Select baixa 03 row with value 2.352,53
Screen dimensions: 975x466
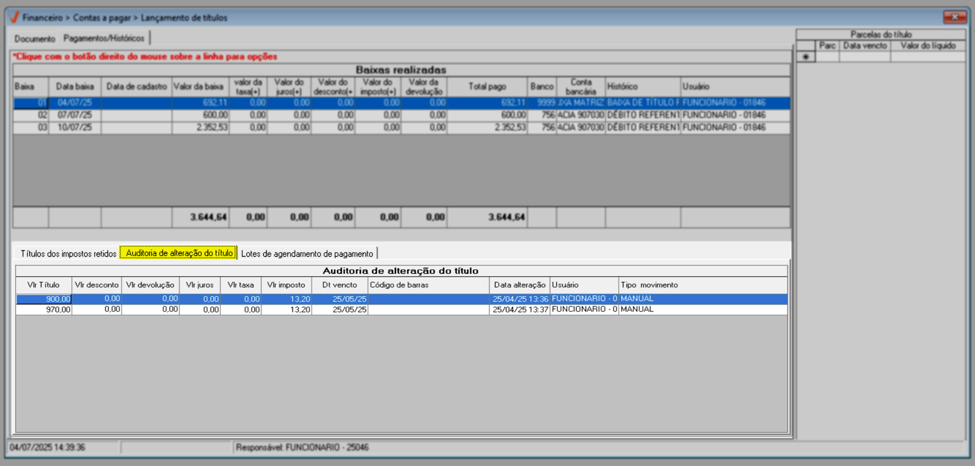point(200,127)
